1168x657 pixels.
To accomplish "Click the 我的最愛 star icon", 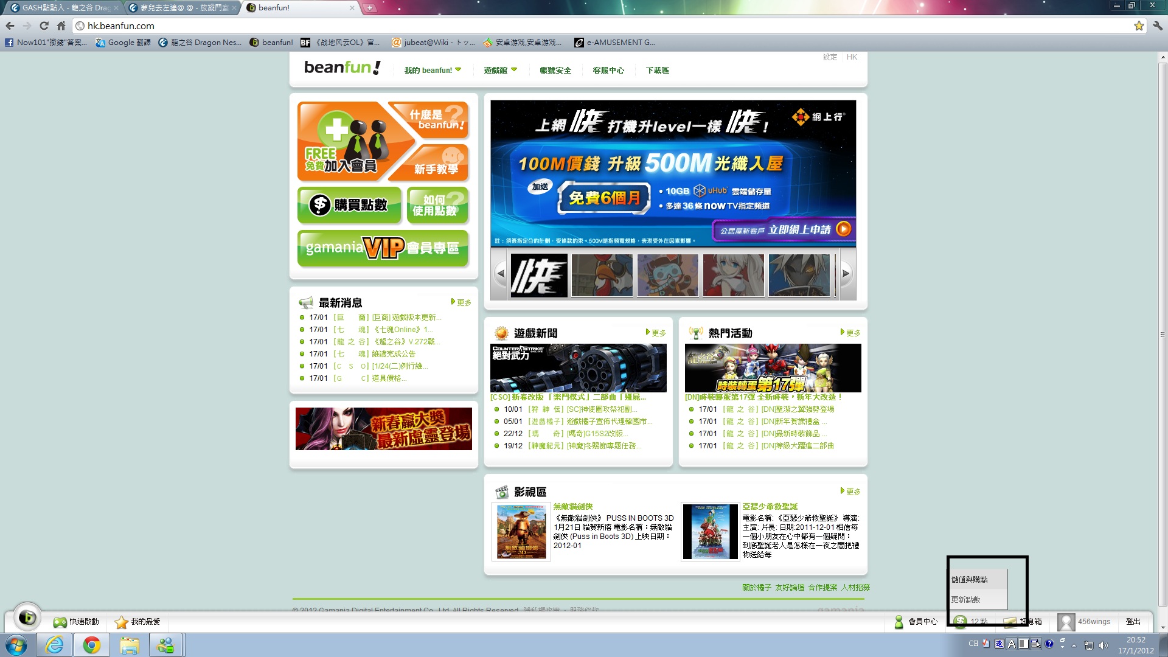I will pyautogui.click(x=122, y=622).
